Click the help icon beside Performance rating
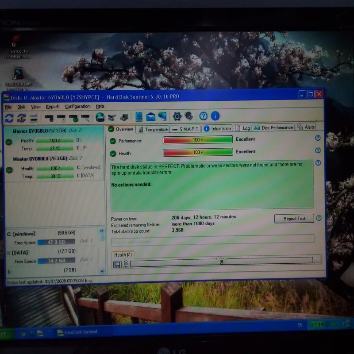This screenshot has height=354, width=354. coord(318,138)
